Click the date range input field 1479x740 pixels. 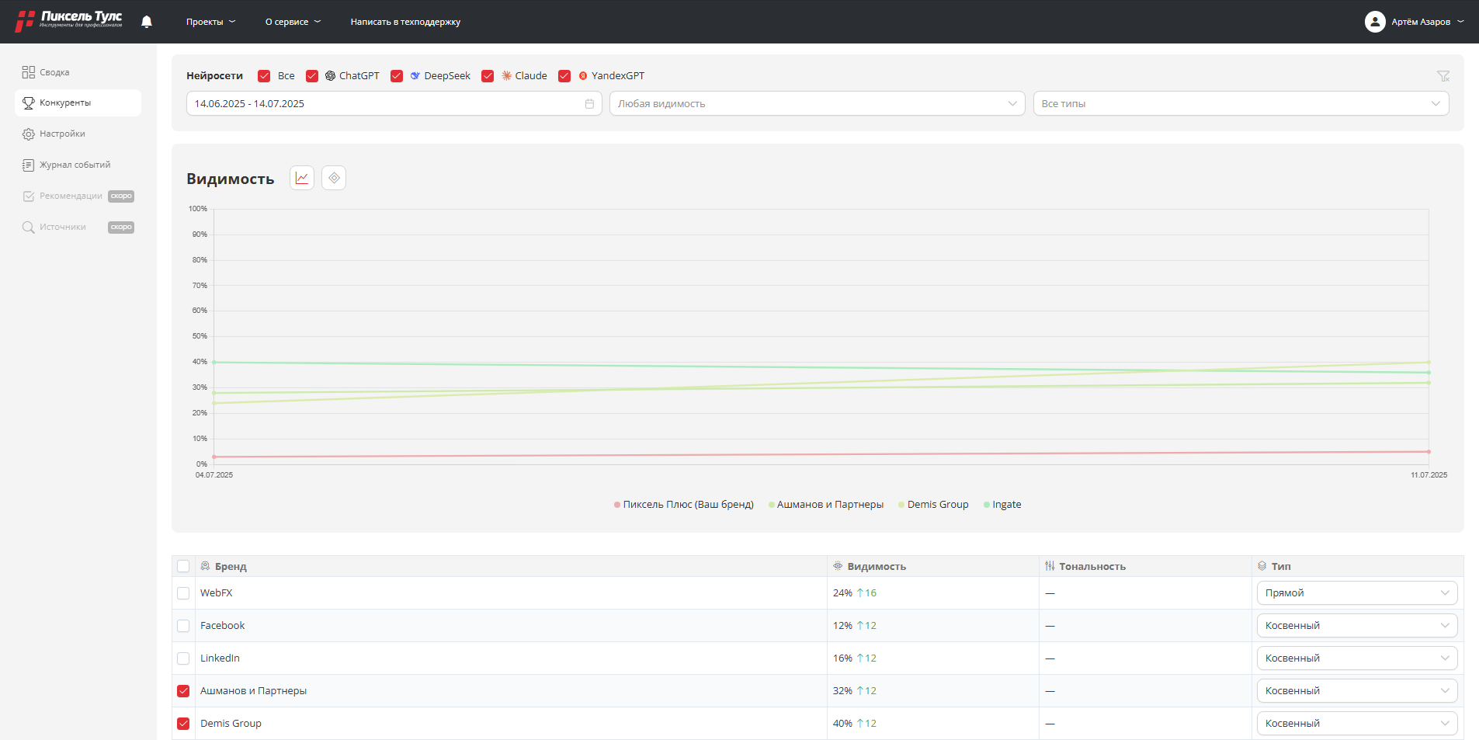(x=394, y=104)
